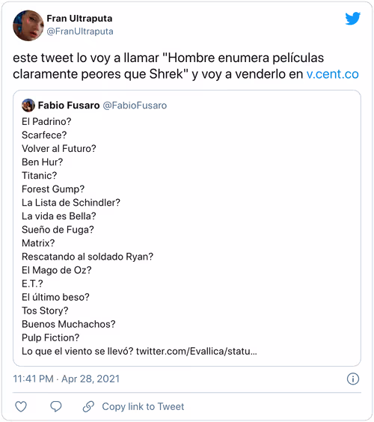Screen dimensions: 374x422
Task: Open the @FranUltraputa handle
Action: 80,31
